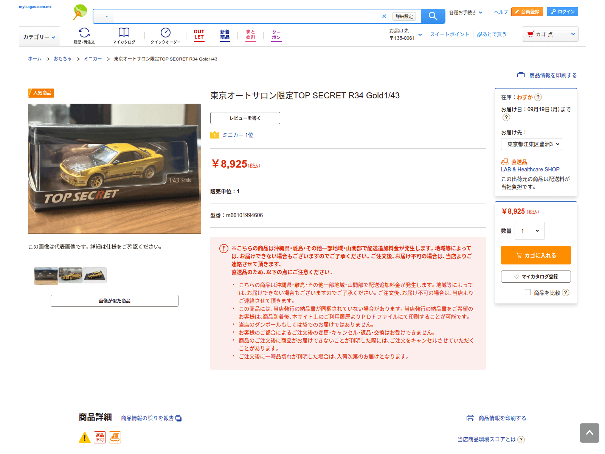The image size is (605, 454).
Task: Click レビューを書く button
Action: (x=245, y=118)
